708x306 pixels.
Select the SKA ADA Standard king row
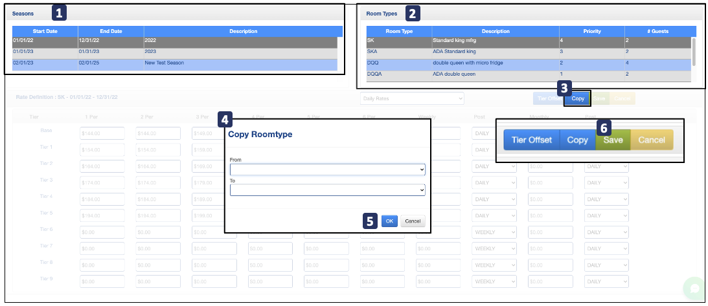[x=527, y=52]
